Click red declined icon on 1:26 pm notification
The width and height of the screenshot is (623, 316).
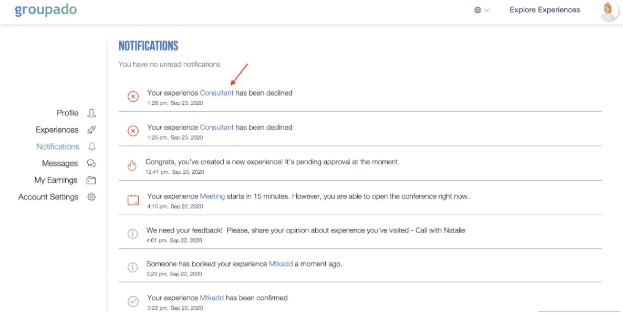point(133,96)
